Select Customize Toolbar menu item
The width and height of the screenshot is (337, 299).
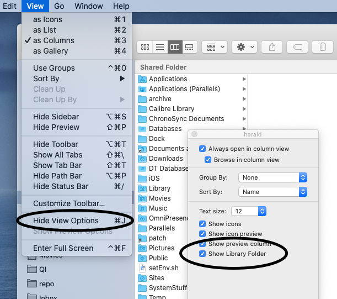click(77, 203)
